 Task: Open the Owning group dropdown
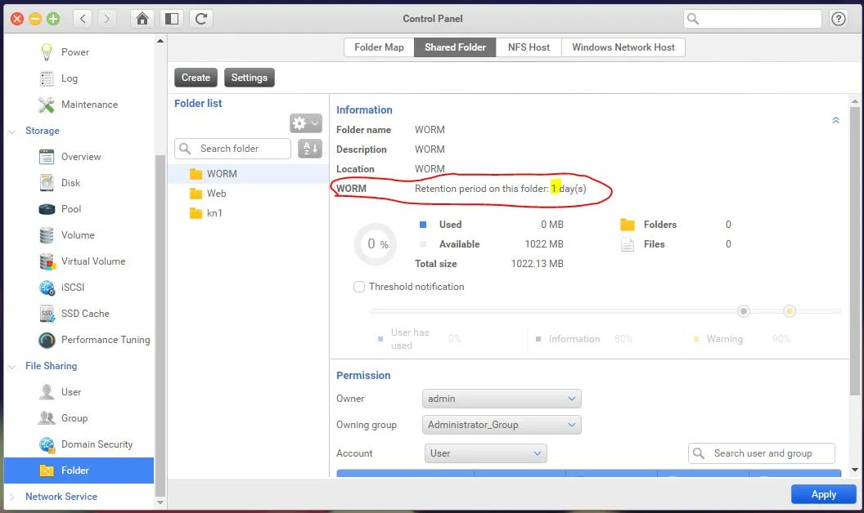[502, 425]
